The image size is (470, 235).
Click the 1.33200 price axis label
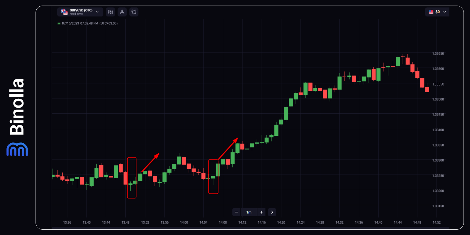[438, 191]
